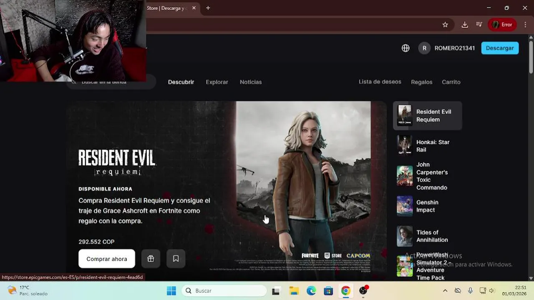Select Tides of Annihilation entry

pyautogui.click(x=427, y=236)
